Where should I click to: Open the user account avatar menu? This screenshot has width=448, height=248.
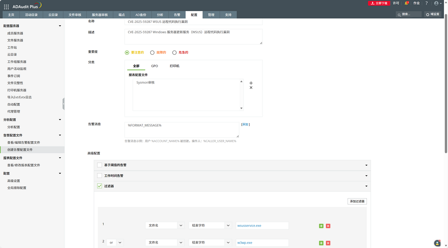coord(437,3)
